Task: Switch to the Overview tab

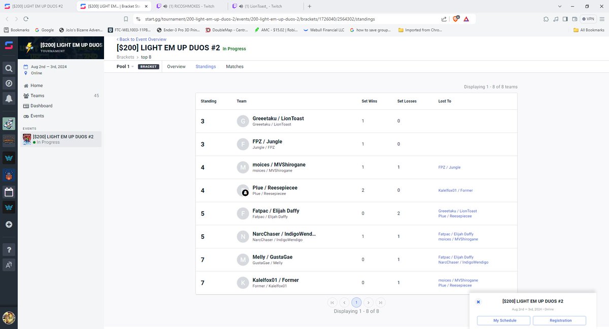Action: click(x=176, y=67)
